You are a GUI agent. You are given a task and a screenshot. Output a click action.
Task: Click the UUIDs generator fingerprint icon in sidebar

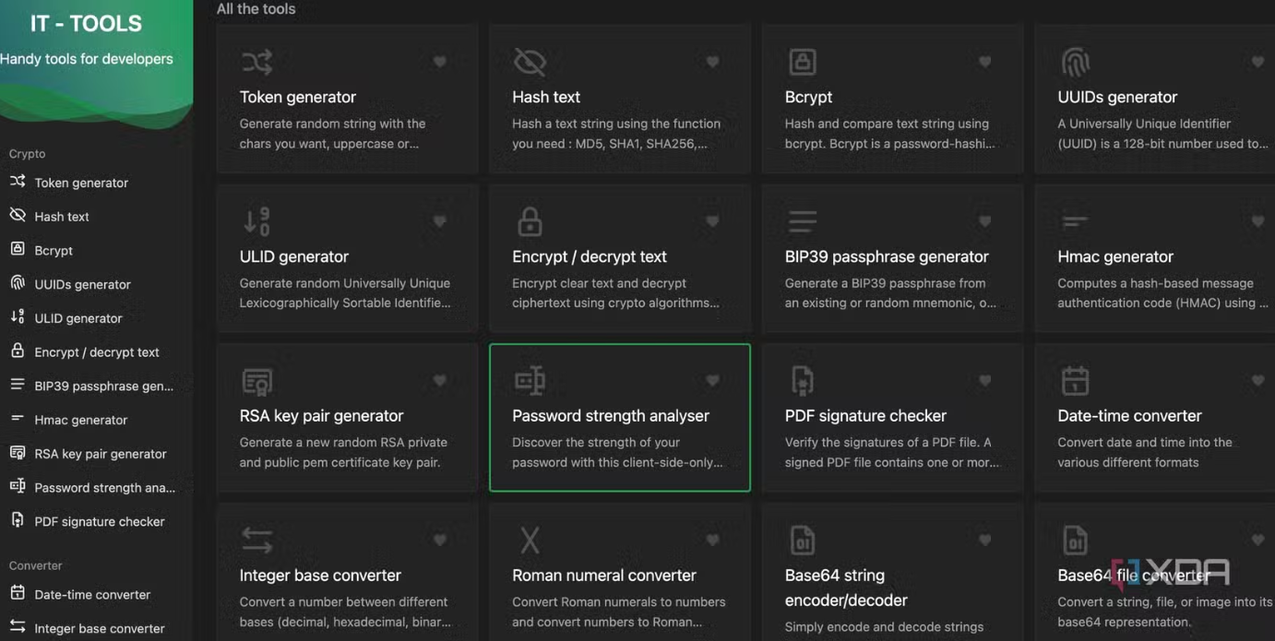pos(18,283)
